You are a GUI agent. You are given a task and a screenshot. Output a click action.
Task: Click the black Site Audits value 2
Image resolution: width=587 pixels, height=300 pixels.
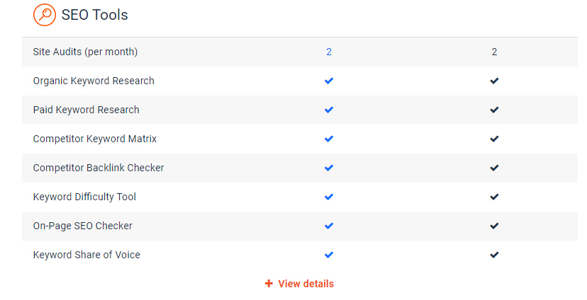pyautogui.click(x=494, y=52)
